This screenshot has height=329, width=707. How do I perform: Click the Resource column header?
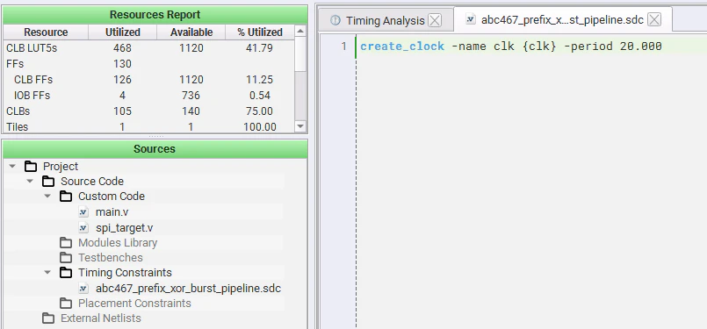[x=46, y=32]
